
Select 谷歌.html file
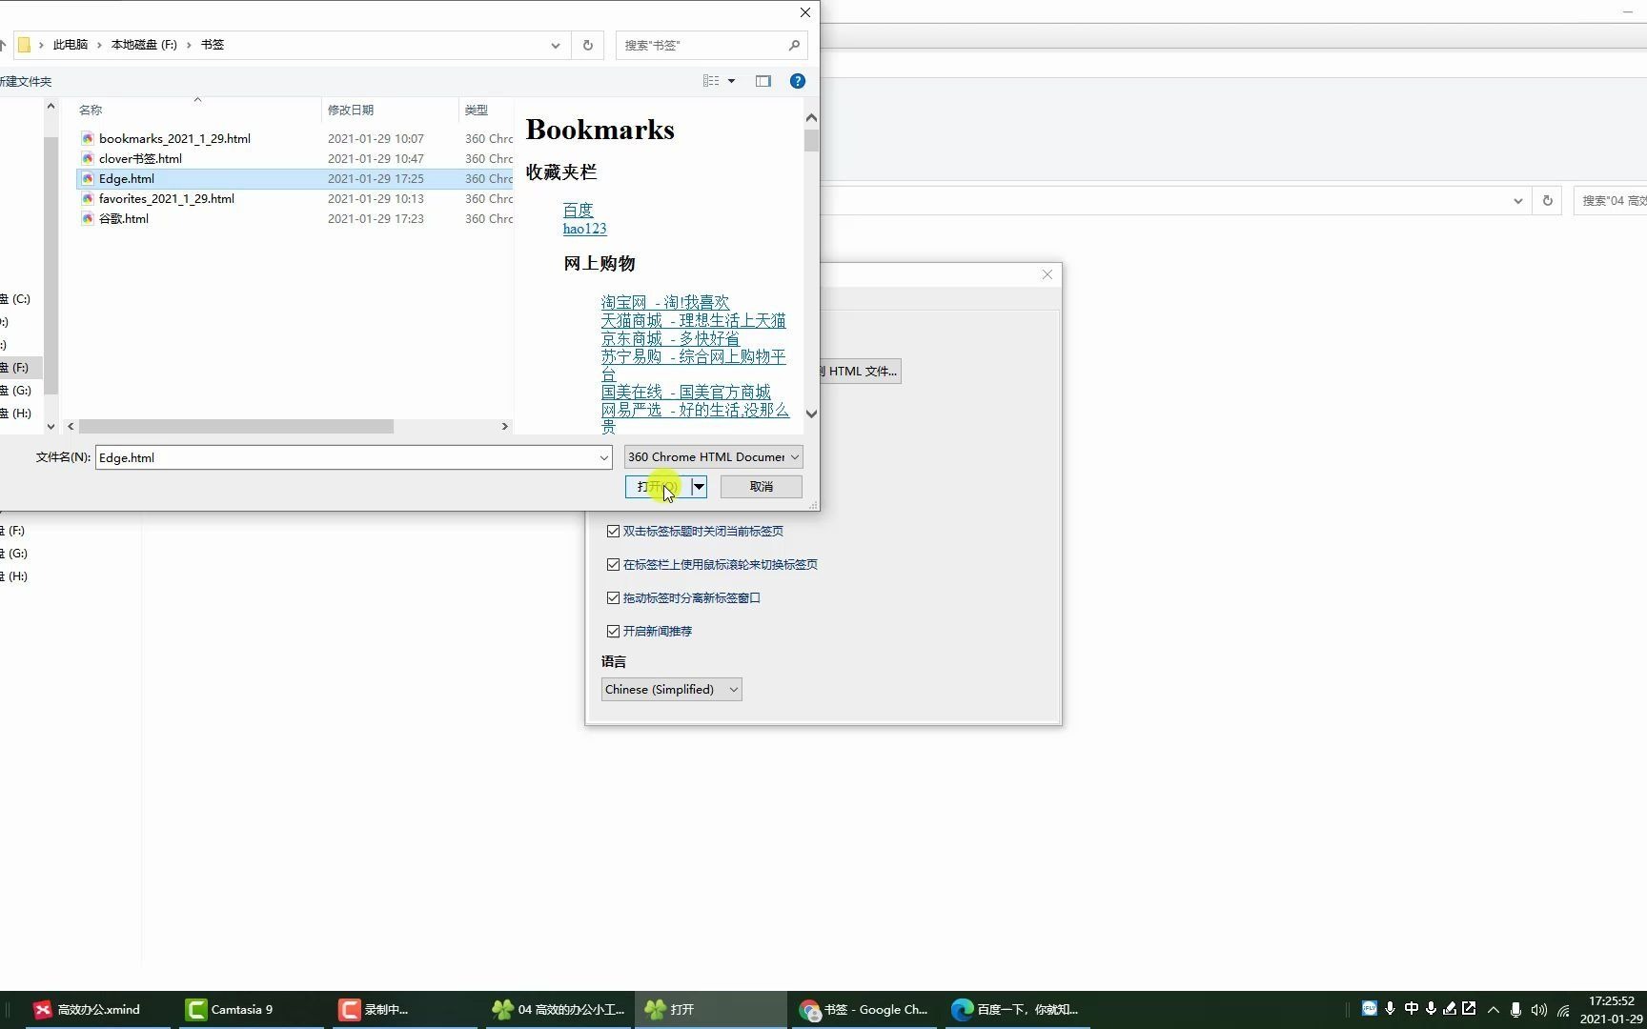tap(123, 219)
